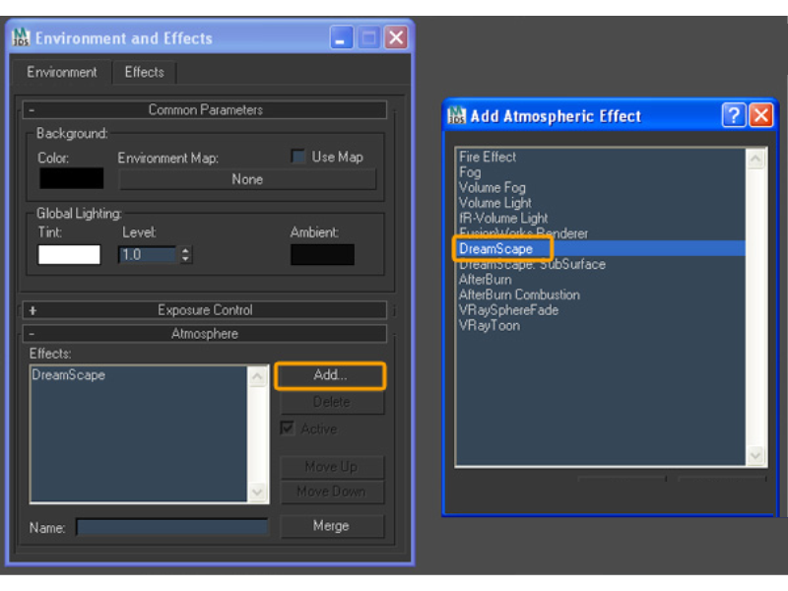This screenshot has width=788, height=591.
Task: Select the highlighted DreamScape entry
Action: (600, 249)
